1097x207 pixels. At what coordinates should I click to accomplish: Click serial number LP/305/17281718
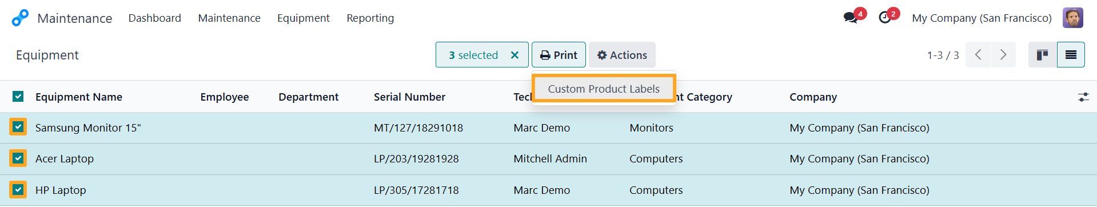tap(416, 190)
